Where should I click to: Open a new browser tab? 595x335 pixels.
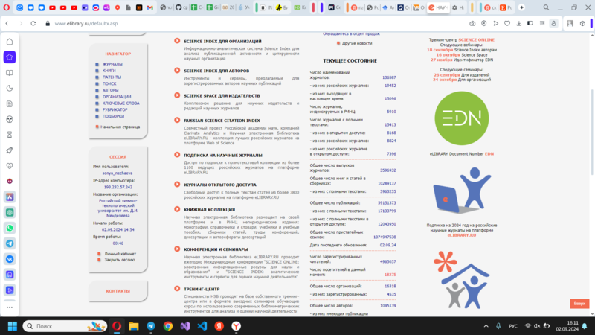coord(522,7)
